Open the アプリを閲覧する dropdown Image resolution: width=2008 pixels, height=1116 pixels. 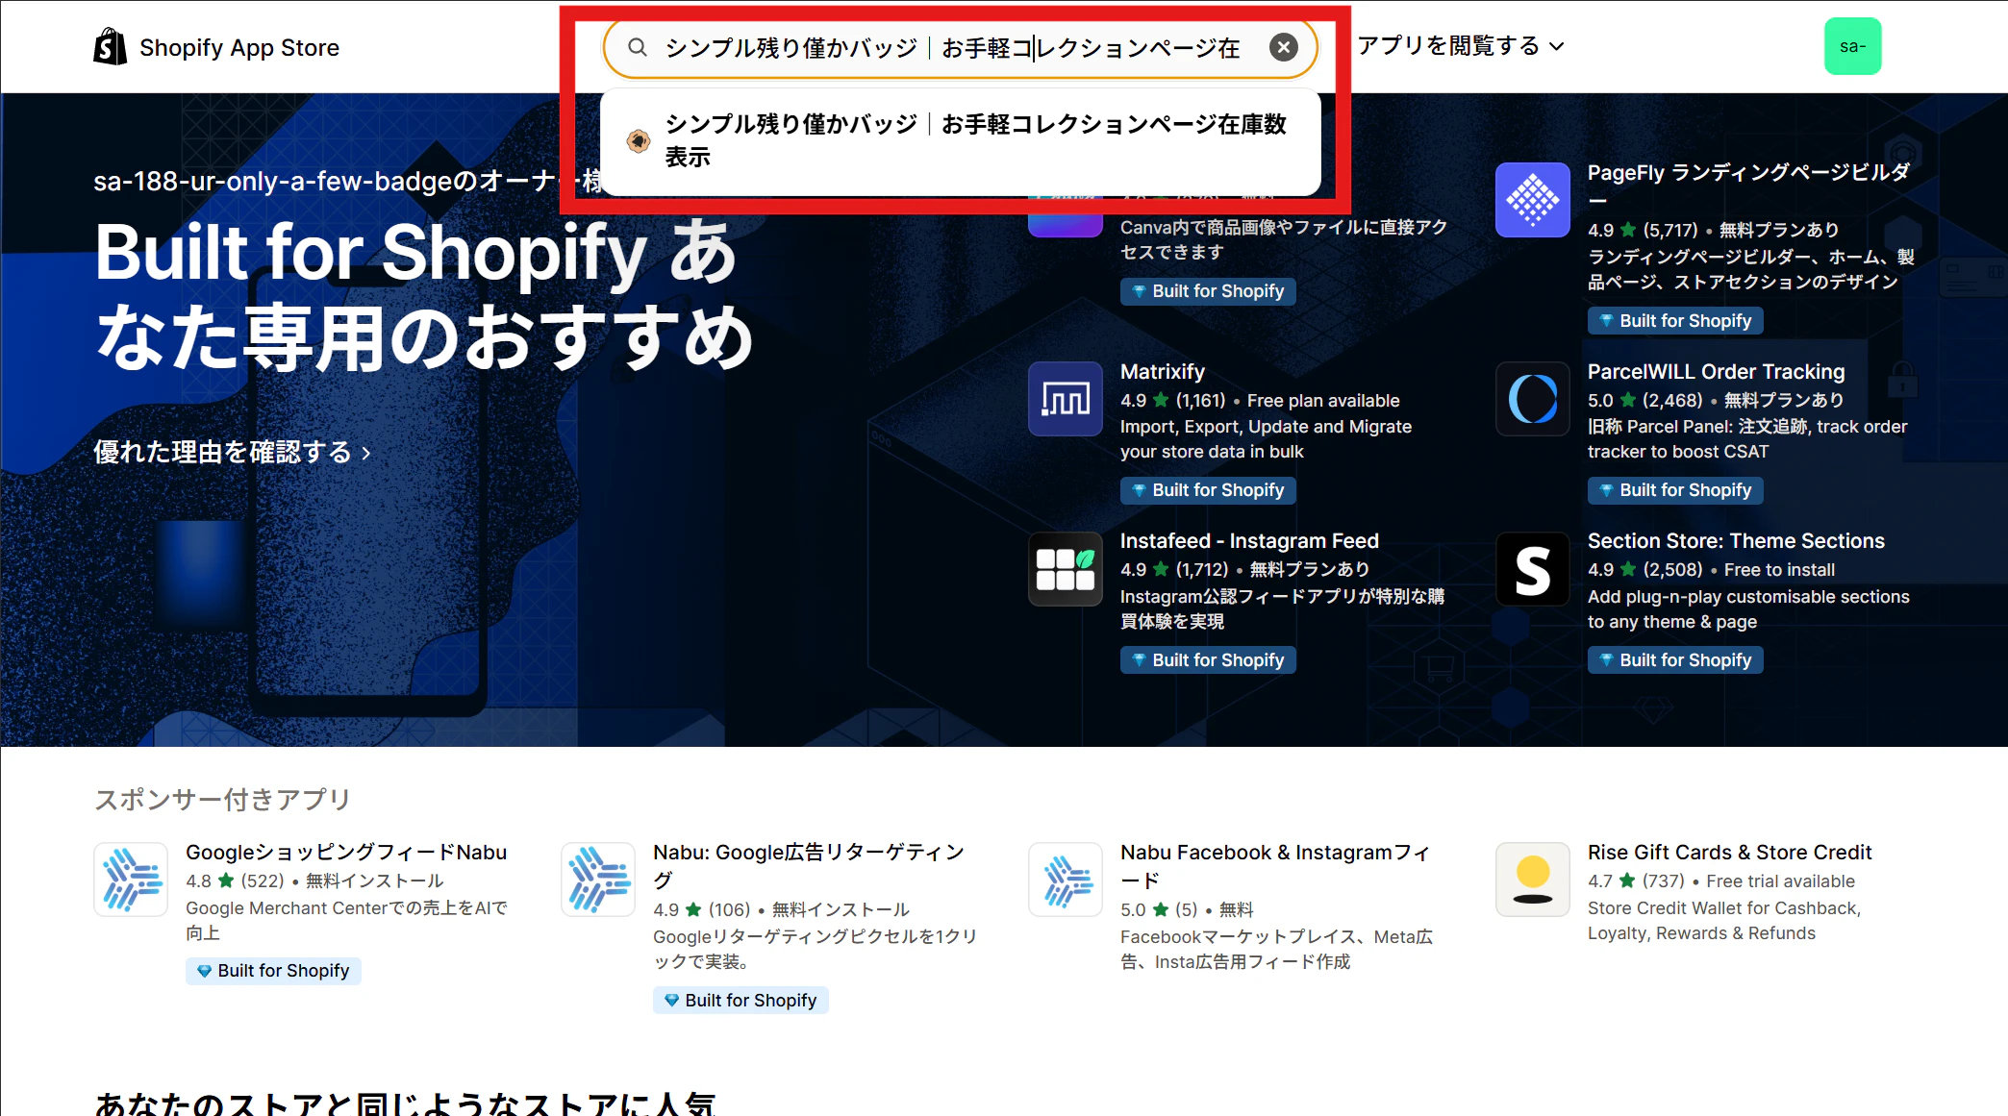(x=1461, y=46)
